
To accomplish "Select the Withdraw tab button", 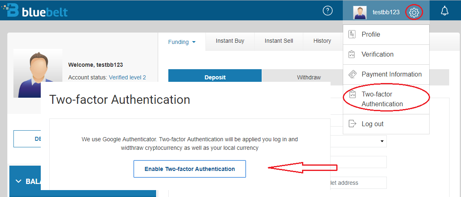I will [x=309, y=77].
